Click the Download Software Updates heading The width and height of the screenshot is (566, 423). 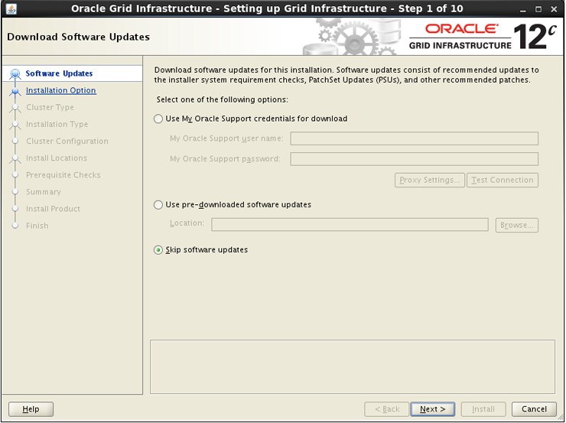78,37
